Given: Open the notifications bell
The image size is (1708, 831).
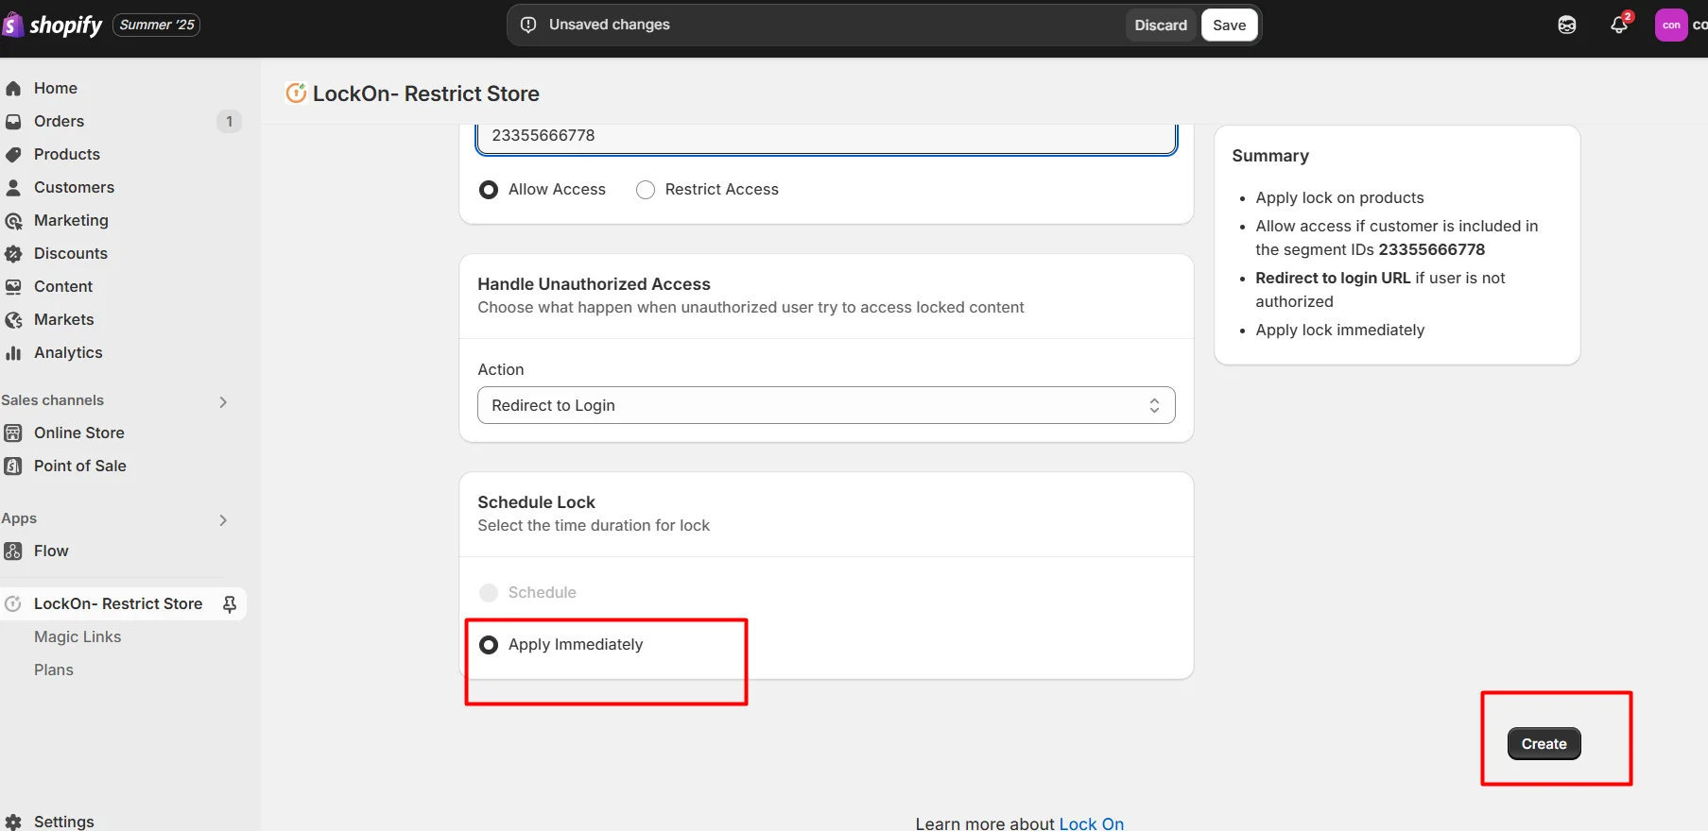Looking at the screenshot, I should tap(1619, 25).
